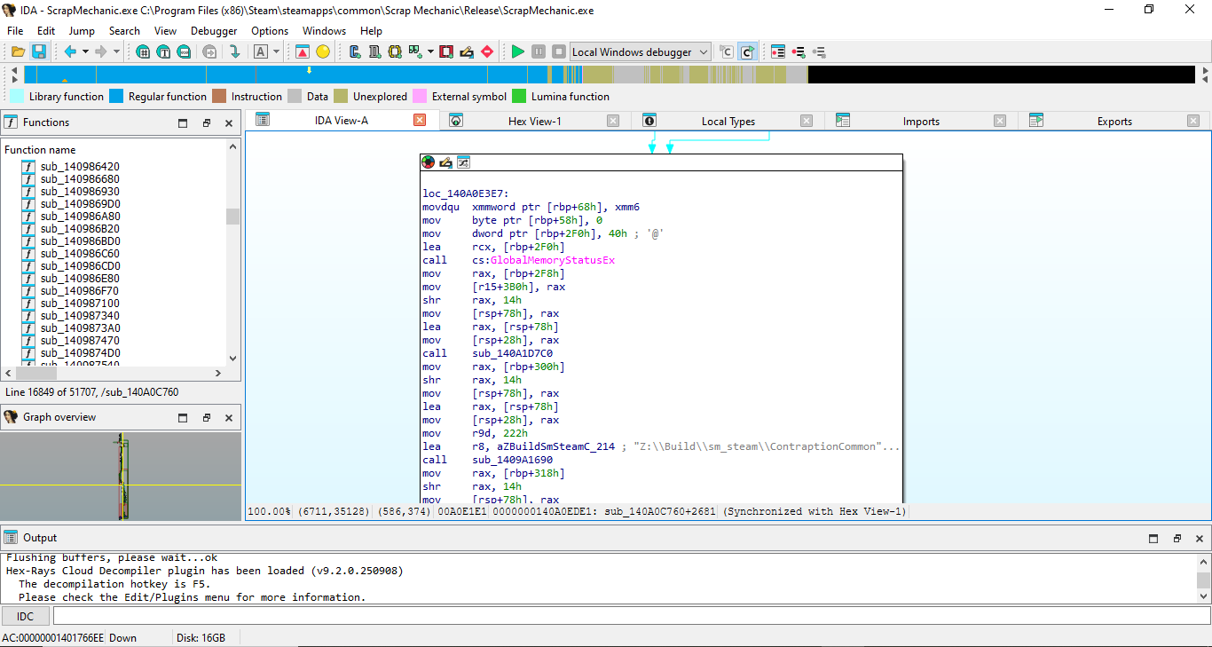Click the yellow circle toolbar icon
This screenshot has width=1212, height=647.
pyautogui.click(x=323, y=51)
